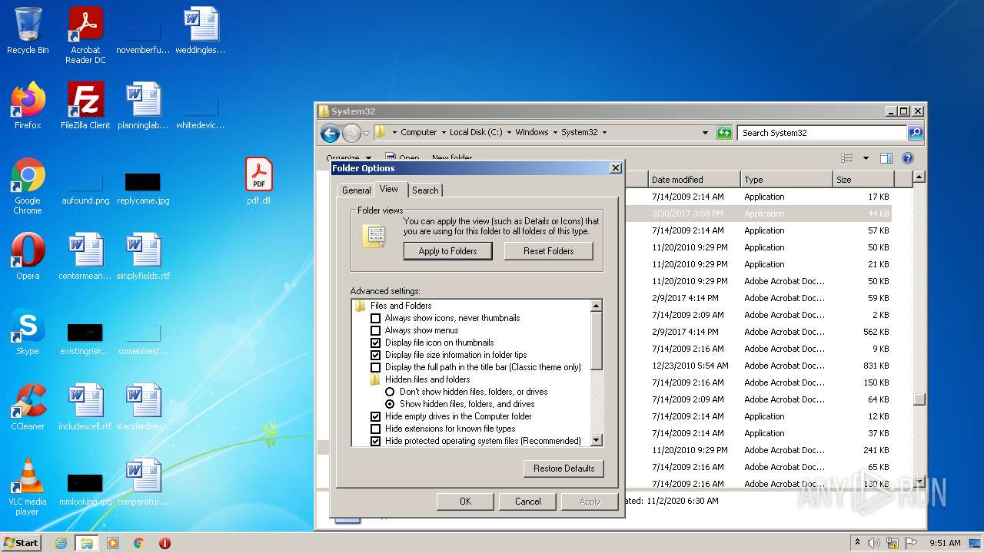
Task: Click the Advanced settings list scroll up arrow
Action: (596, 306)
